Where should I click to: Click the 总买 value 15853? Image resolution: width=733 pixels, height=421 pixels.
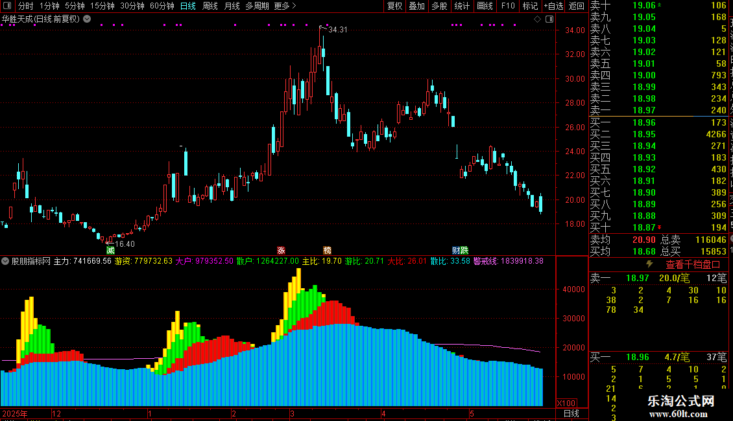pos(714,251)
